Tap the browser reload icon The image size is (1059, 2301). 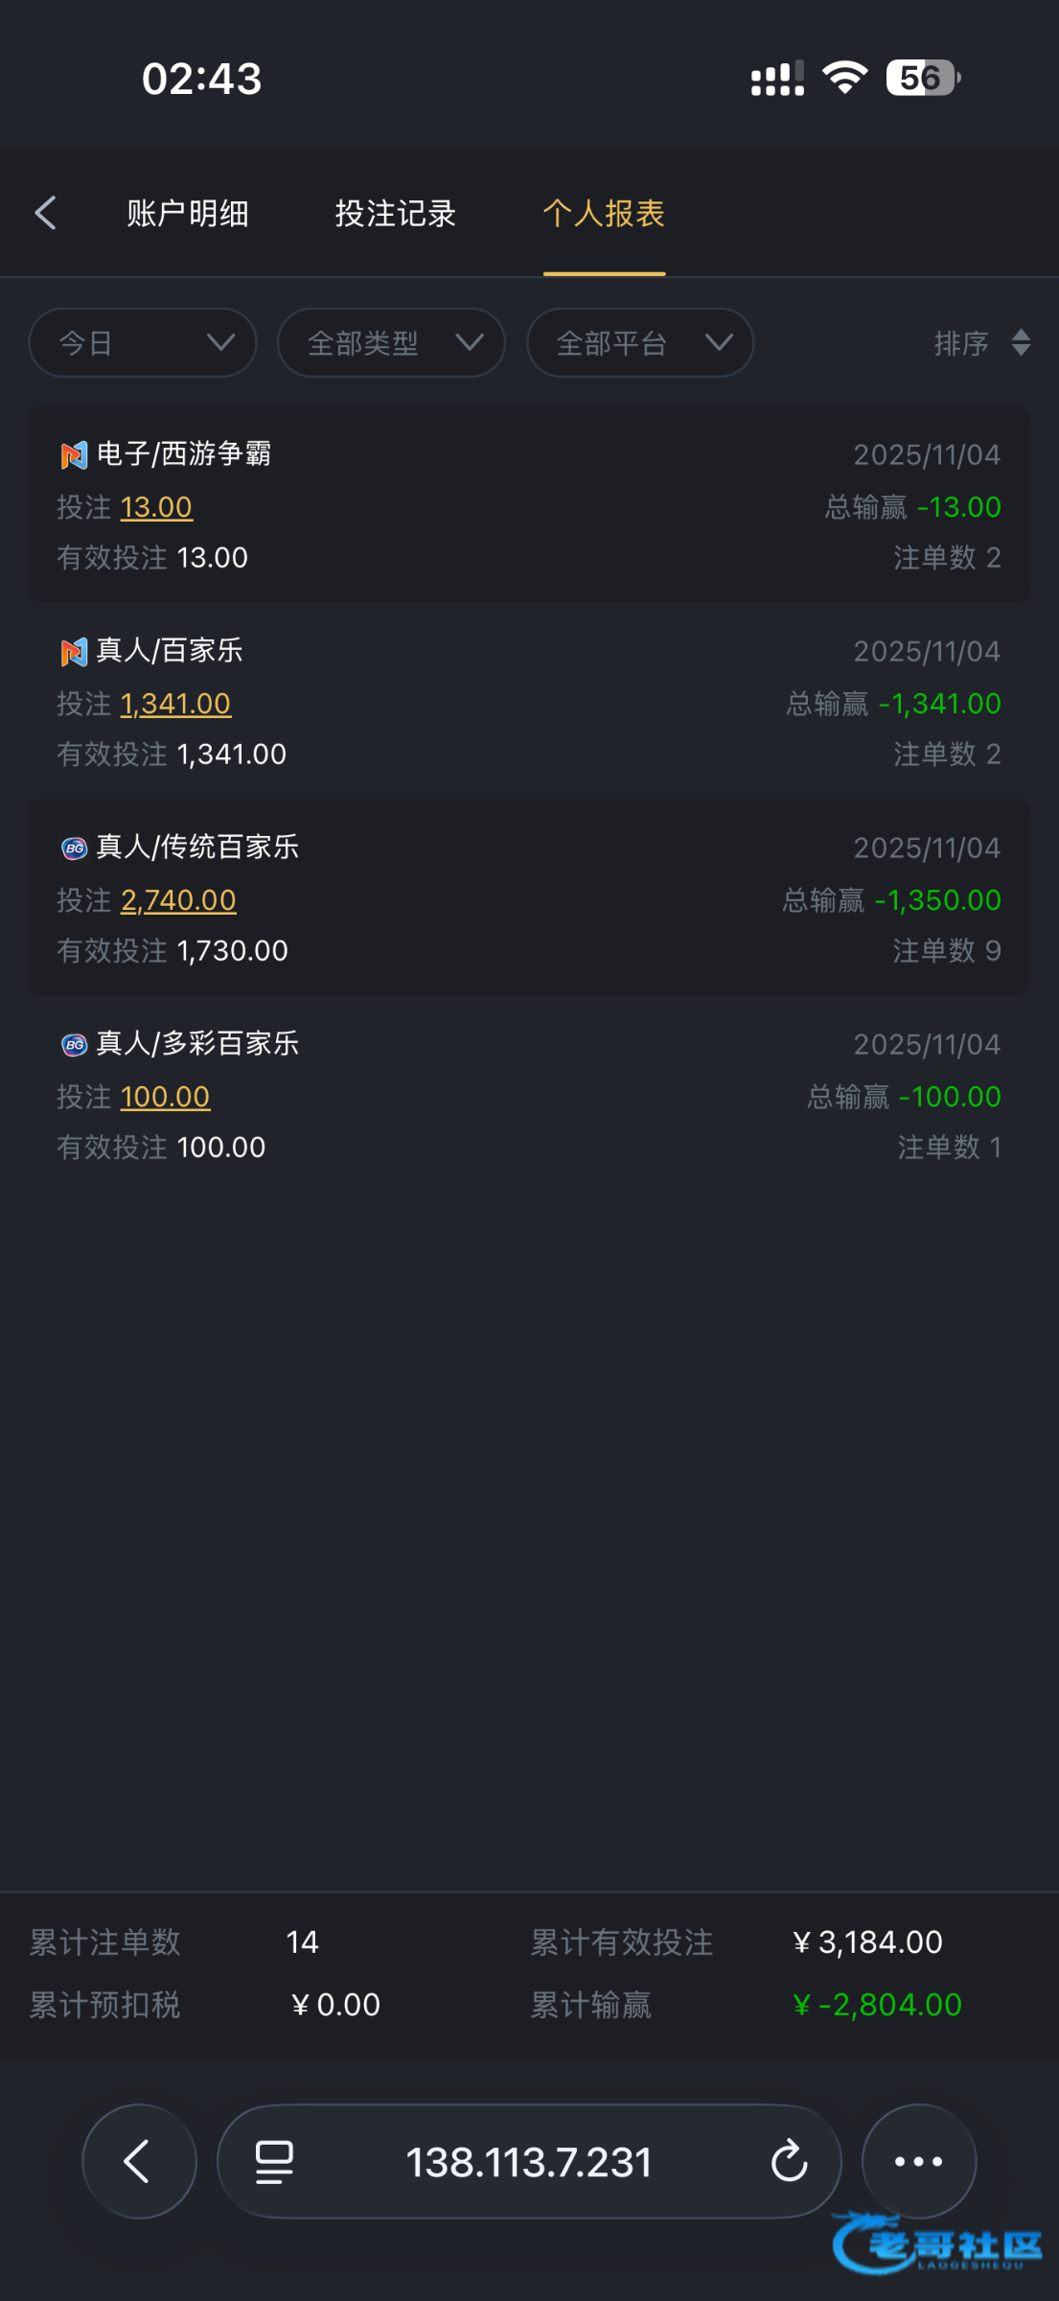tap(789, 2161)
